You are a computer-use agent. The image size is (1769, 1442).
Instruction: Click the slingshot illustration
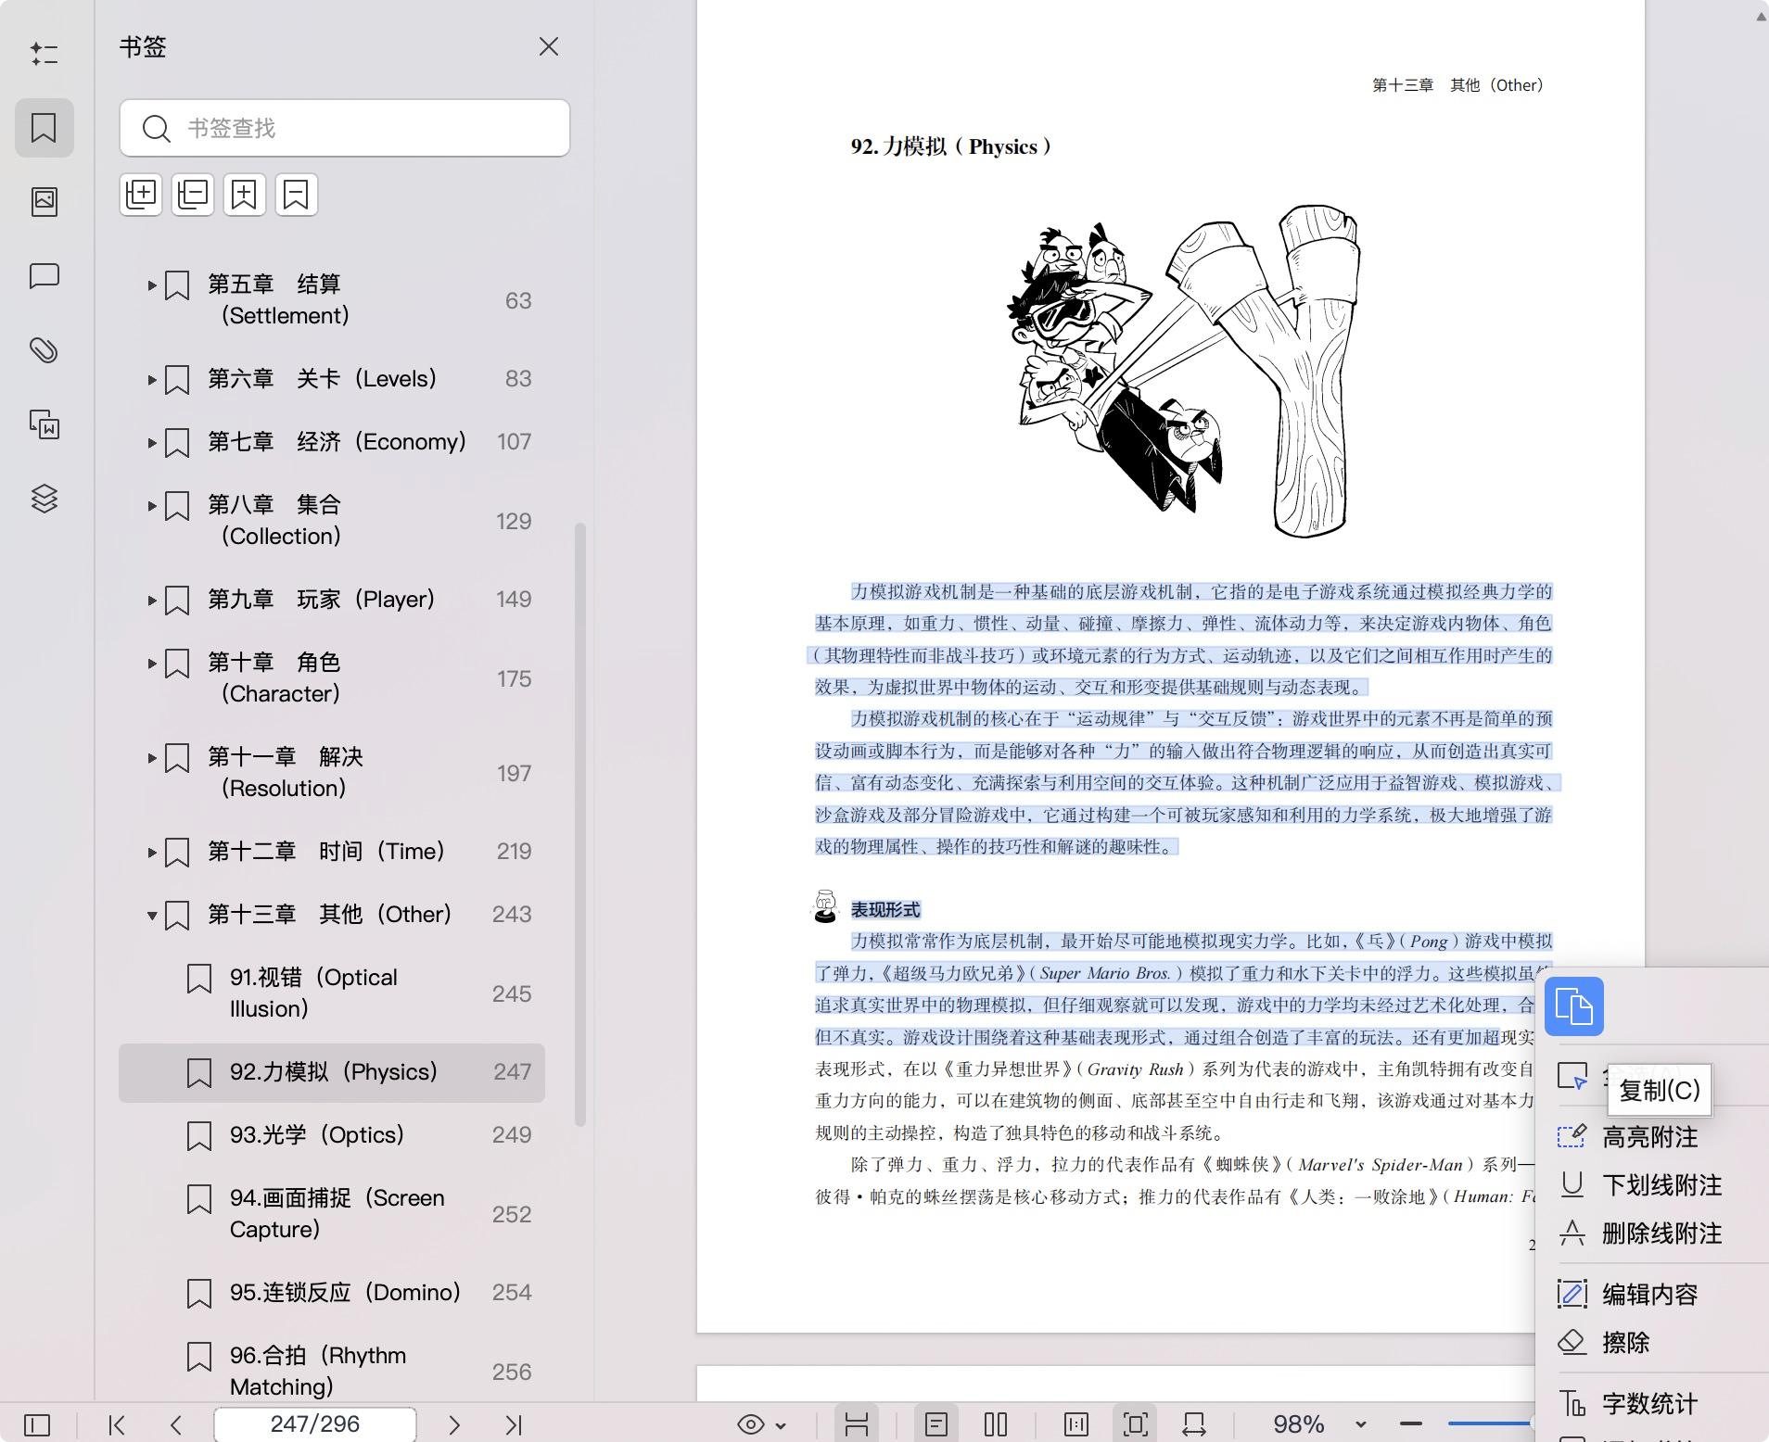pyautogui.click(x=1184, y=371)
